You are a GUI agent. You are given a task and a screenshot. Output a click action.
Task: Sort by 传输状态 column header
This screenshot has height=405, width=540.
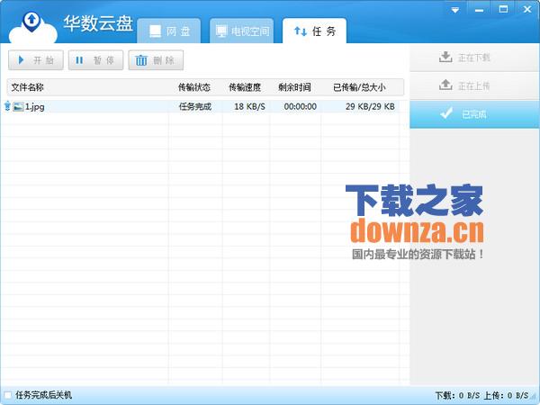(x=194, y=87)
